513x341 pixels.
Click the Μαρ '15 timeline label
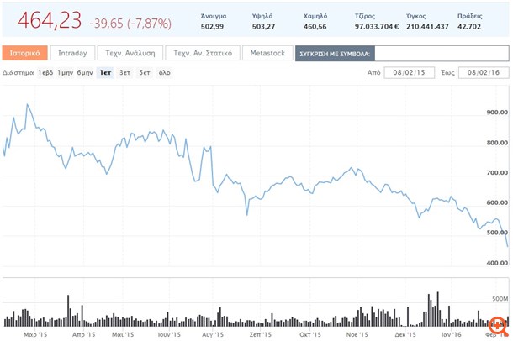click(35, 334)
